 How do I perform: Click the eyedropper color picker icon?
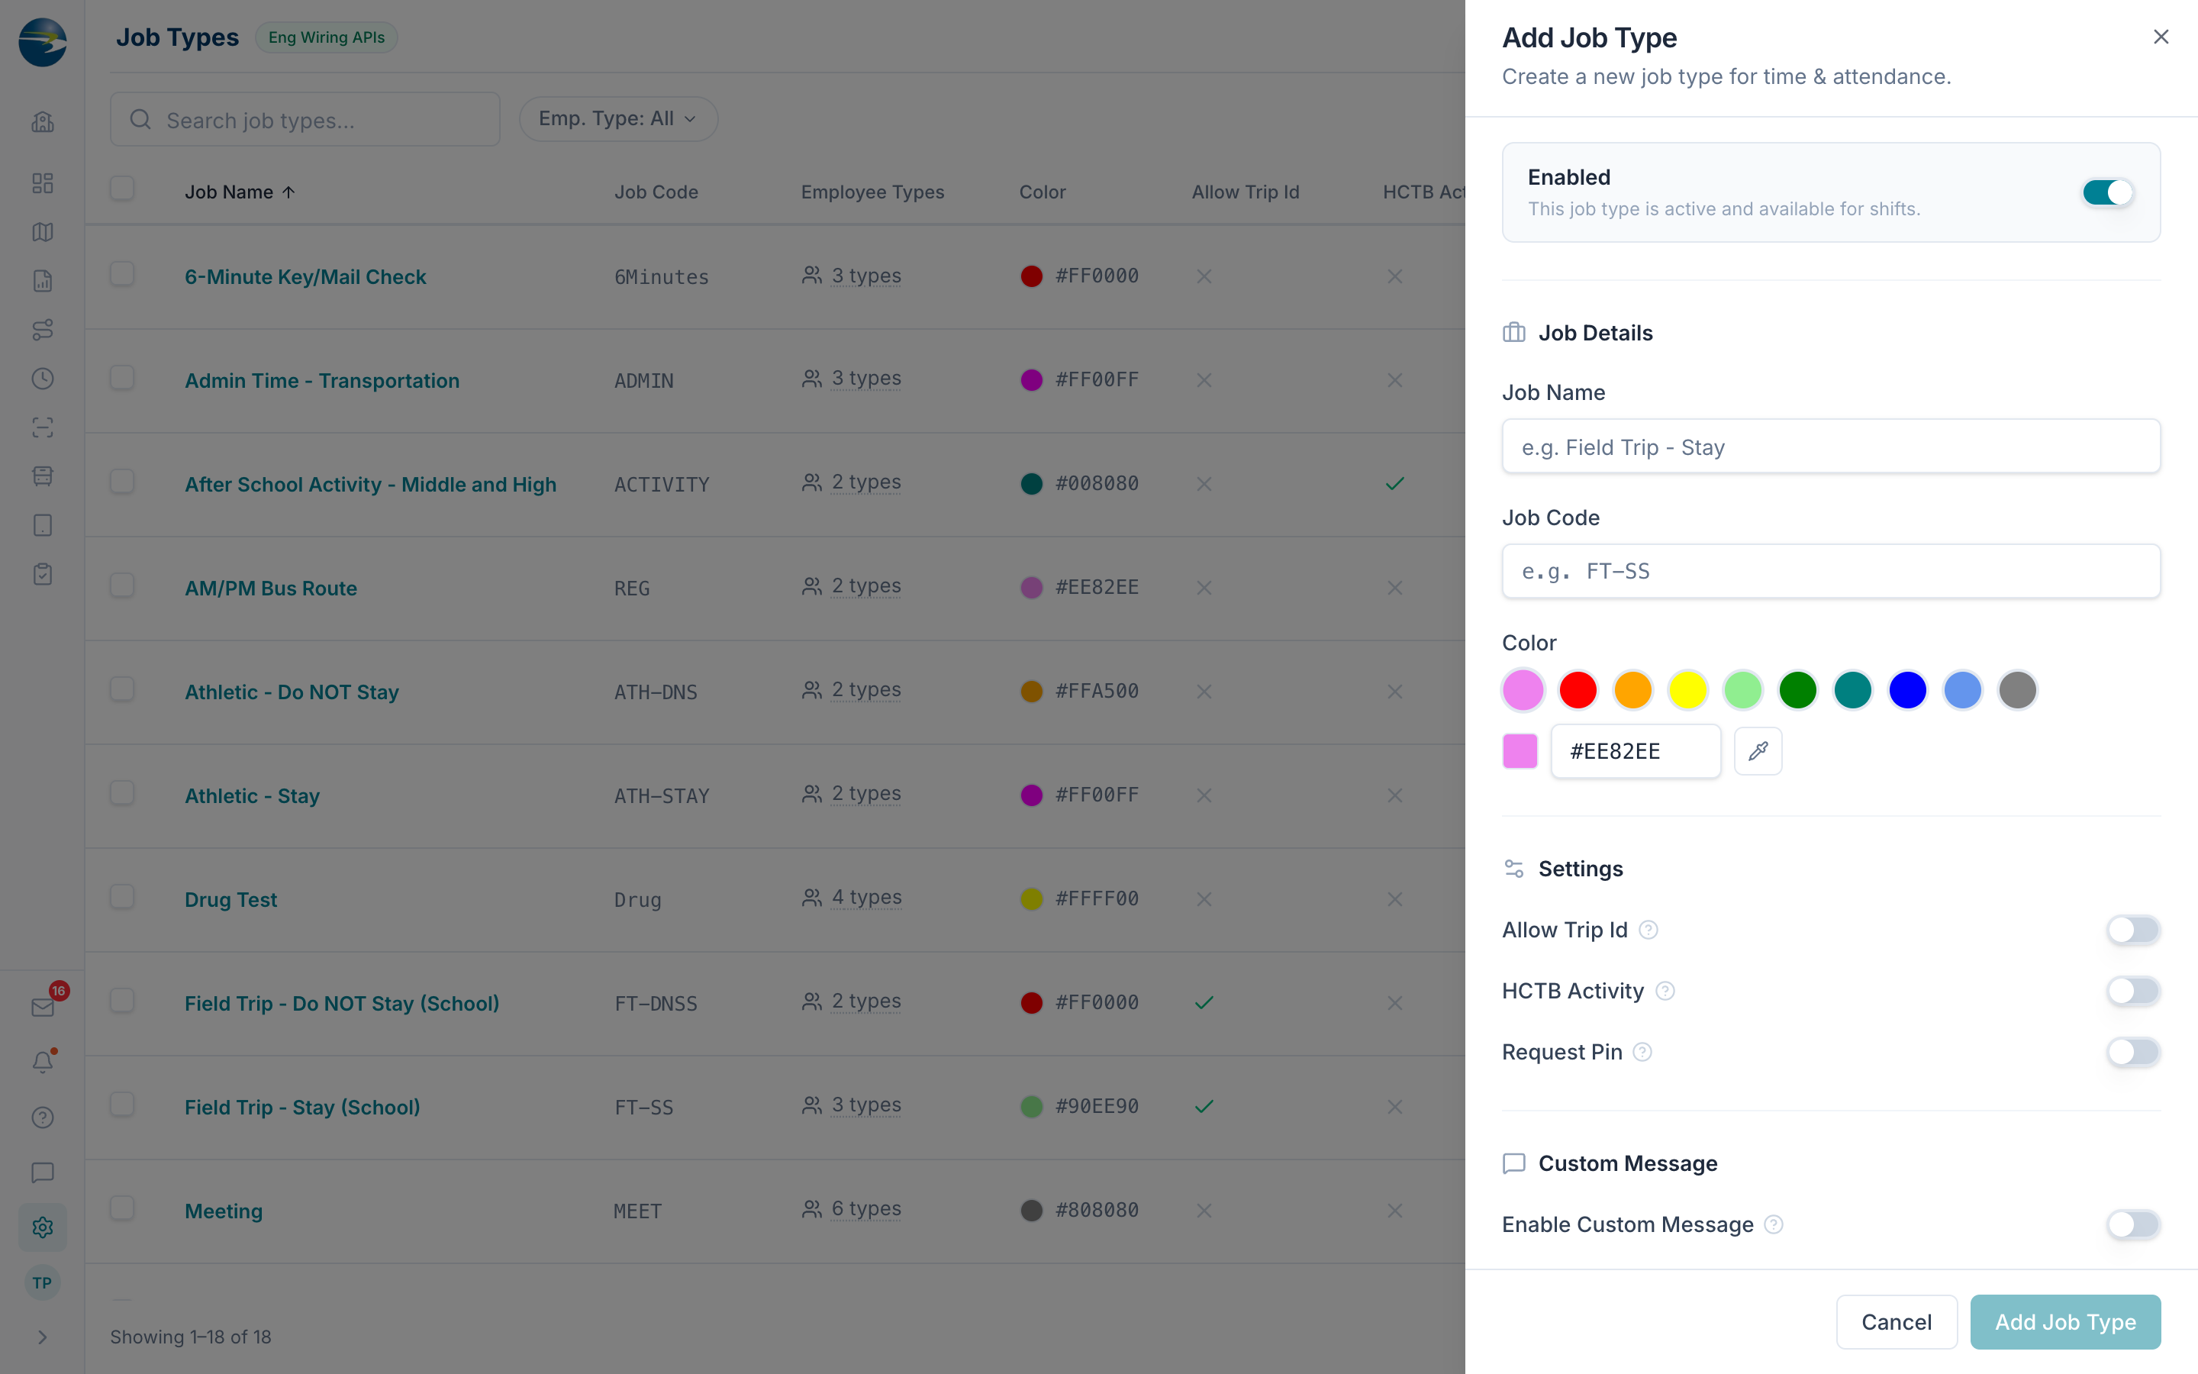click(x=1758, y=752)
